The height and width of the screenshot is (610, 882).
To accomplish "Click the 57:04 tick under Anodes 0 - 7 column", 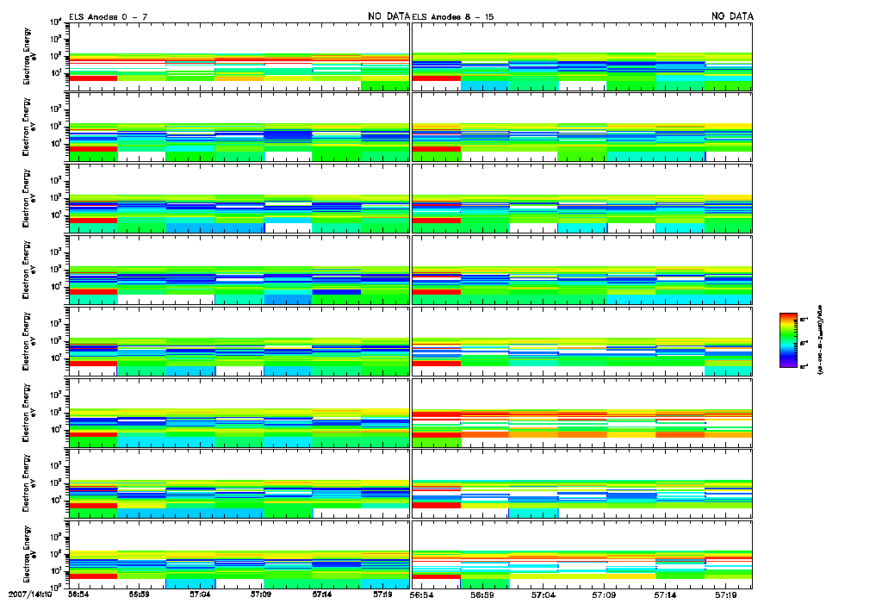I will 200,594.
